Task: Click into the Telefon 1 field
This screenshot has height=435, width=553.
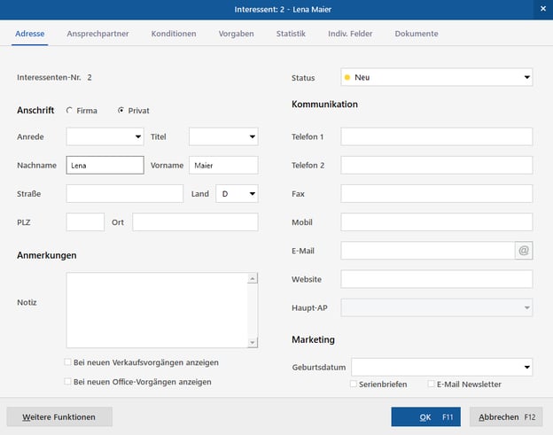Action: tap(436, 136)
